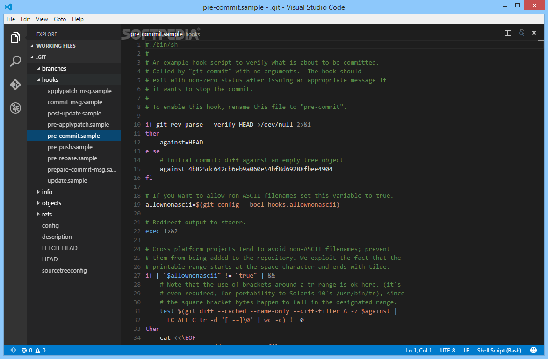The image size is (548, 359).
Task: Open the Git source control icon
Action: point(15,85)
